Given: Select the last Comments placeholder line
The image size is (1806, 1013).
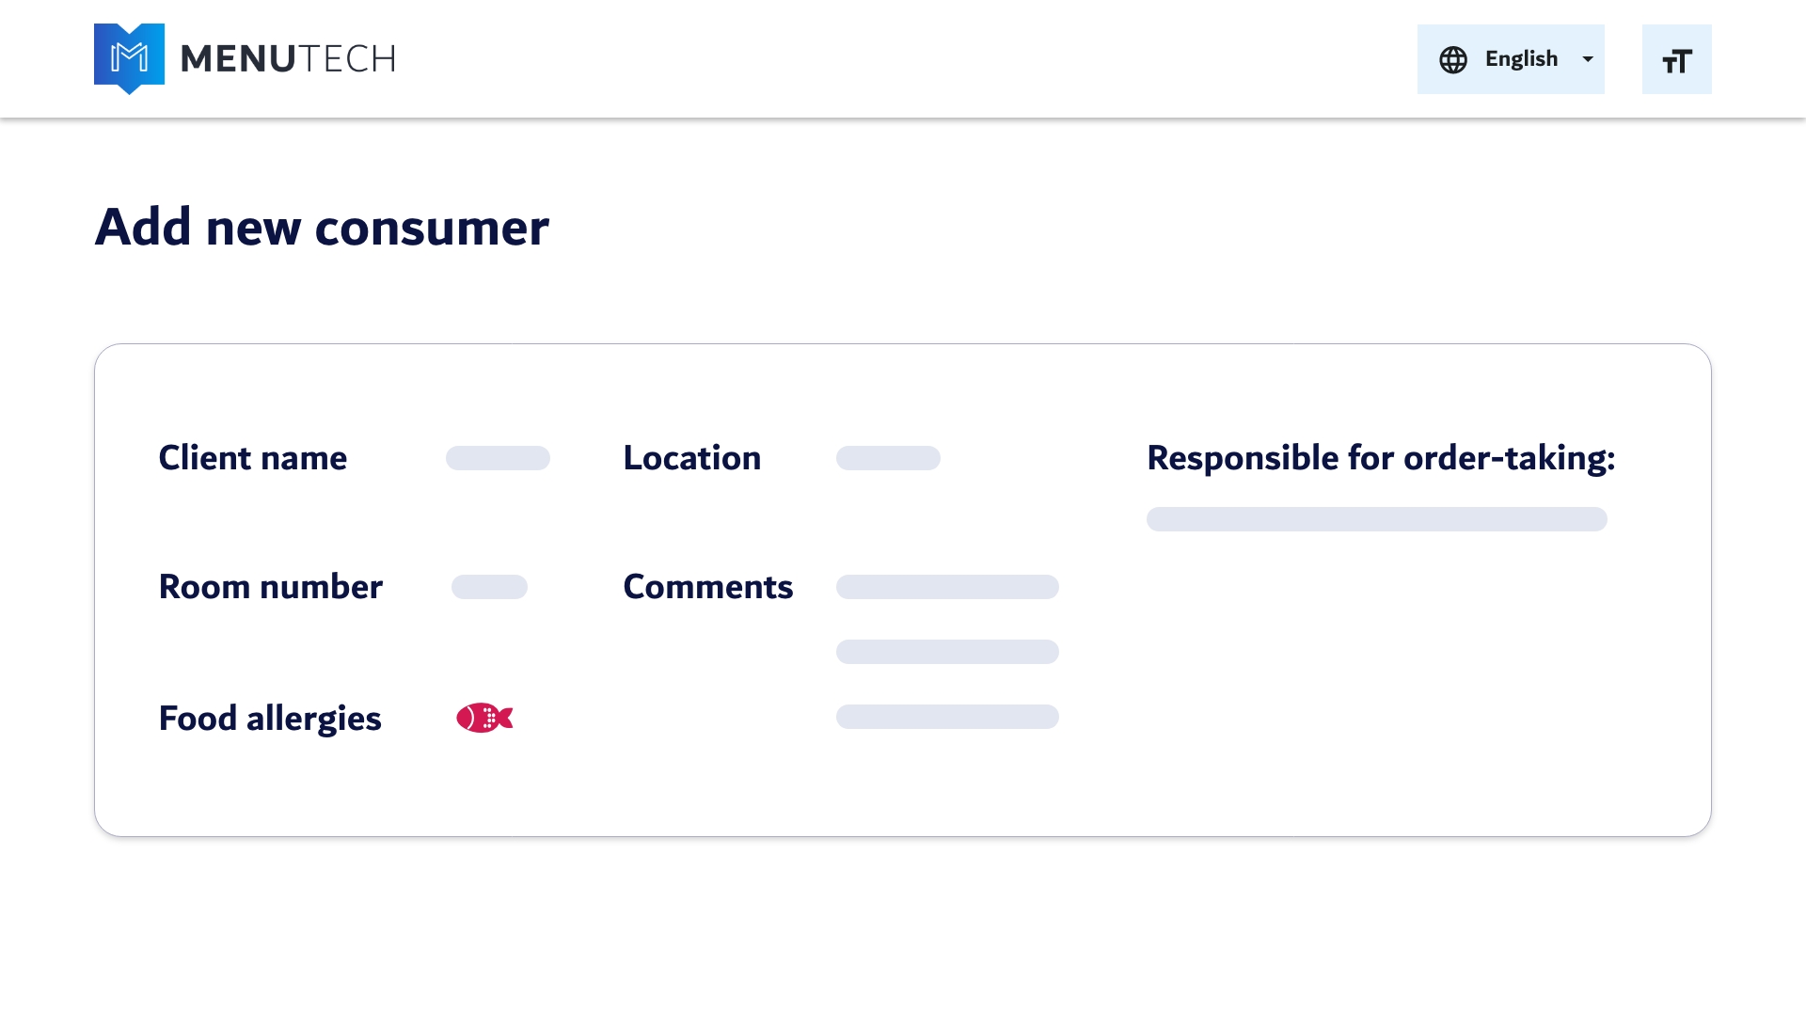Looking at the screenshot, I should [x=947, y=717].
